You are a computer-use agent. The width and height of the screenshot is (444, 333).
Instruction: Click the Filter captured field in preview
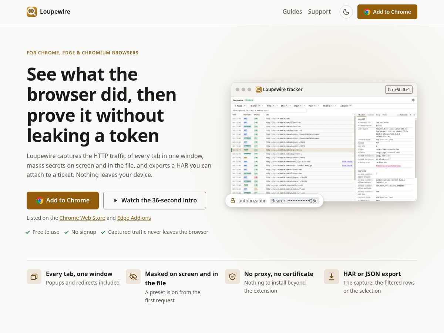[x=276, y=111]
